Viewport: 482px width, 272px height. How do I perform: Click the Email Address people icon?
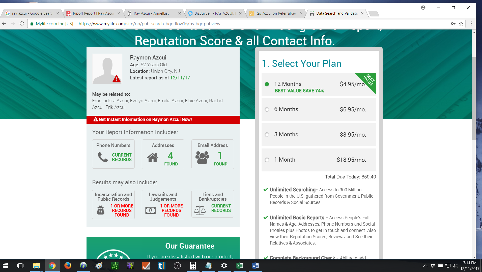202,158
